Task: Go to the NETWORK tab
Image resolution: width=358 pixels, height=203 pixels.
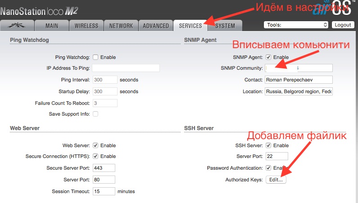Action: point(121,26)
